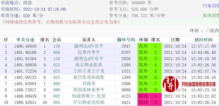
Task: Open owner 恒源詹姆士-张景 link
Action: (x=89, y=96)
